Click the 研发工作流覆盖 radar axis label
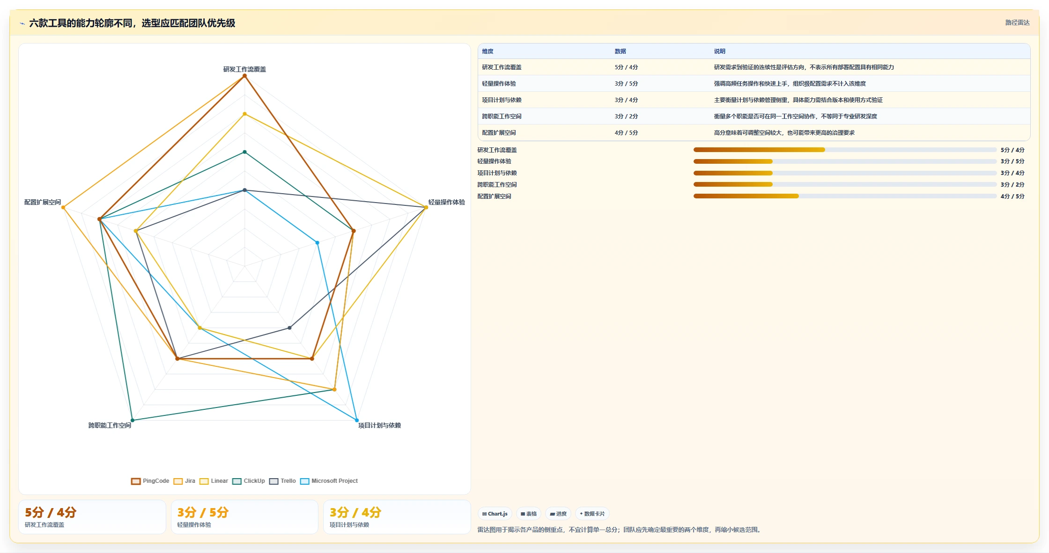 [x=244, y=69]
